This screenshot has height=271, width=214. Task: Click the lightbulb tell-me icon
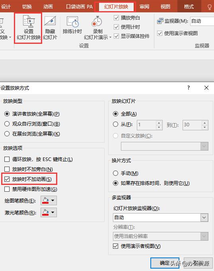coord(209,7)
